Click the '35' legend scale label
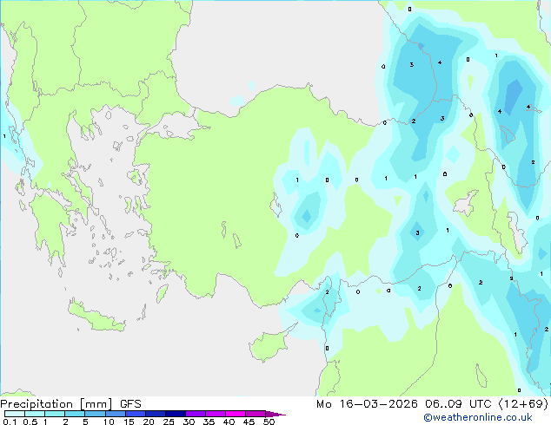The image size is (551, 425). pos(209,422)
